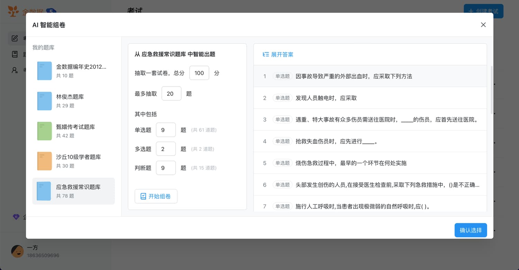The width and height of the screenshot is (519, 270).
Task: Click the total score field showing 100
Action: click(x=199, y=73)
